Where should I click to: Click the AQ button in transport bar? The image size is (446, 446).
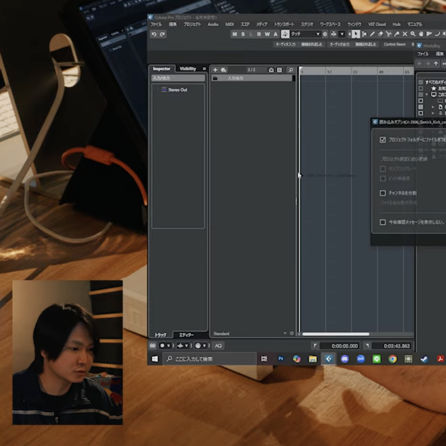pyautogui.click(x=218, y=346)
